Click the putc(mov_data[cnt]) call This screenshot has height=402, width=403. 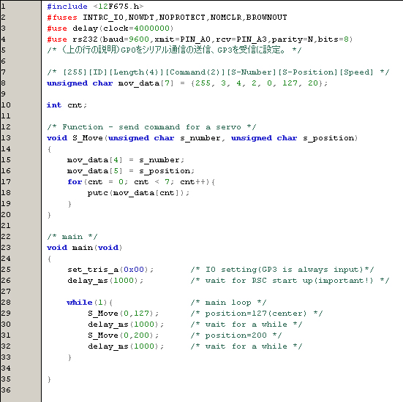pyautogui.click(x=138, y=193)
